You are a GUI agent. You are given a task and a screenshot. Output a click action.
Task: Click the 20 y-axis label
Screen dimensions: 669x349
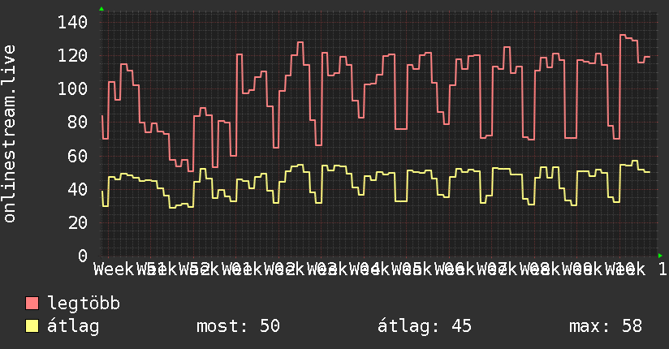pos(78,222)
